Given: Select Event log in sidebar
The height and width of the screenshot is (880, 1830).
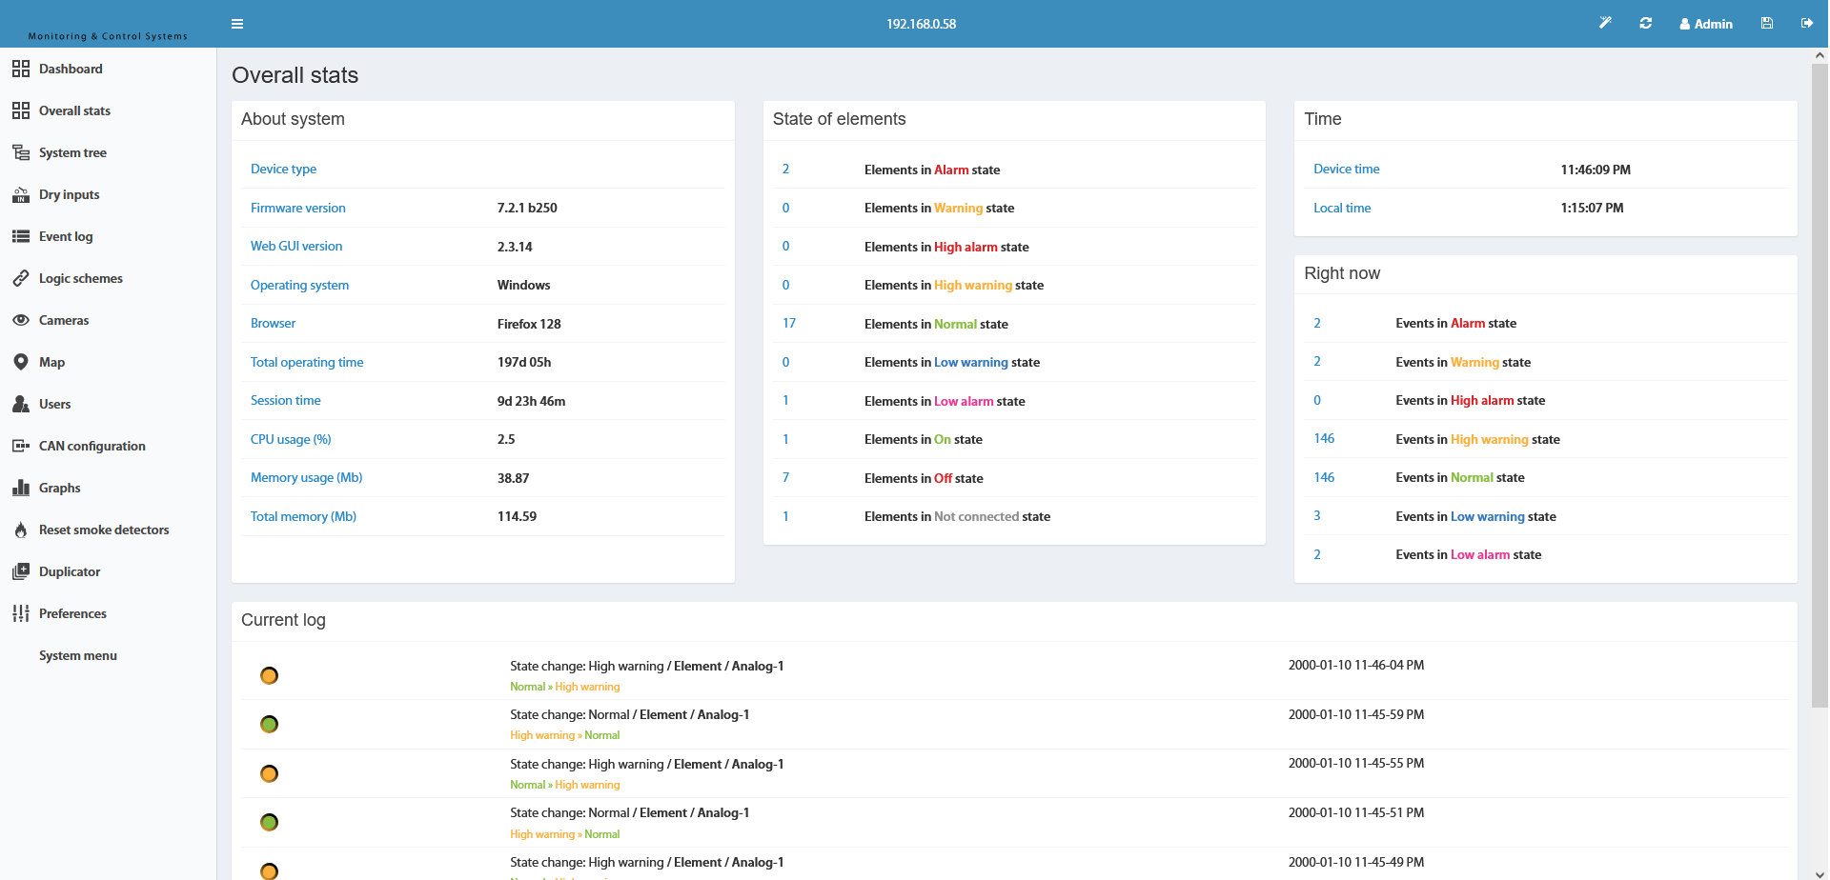Looking at the screenshot, I should coord(66,236).
